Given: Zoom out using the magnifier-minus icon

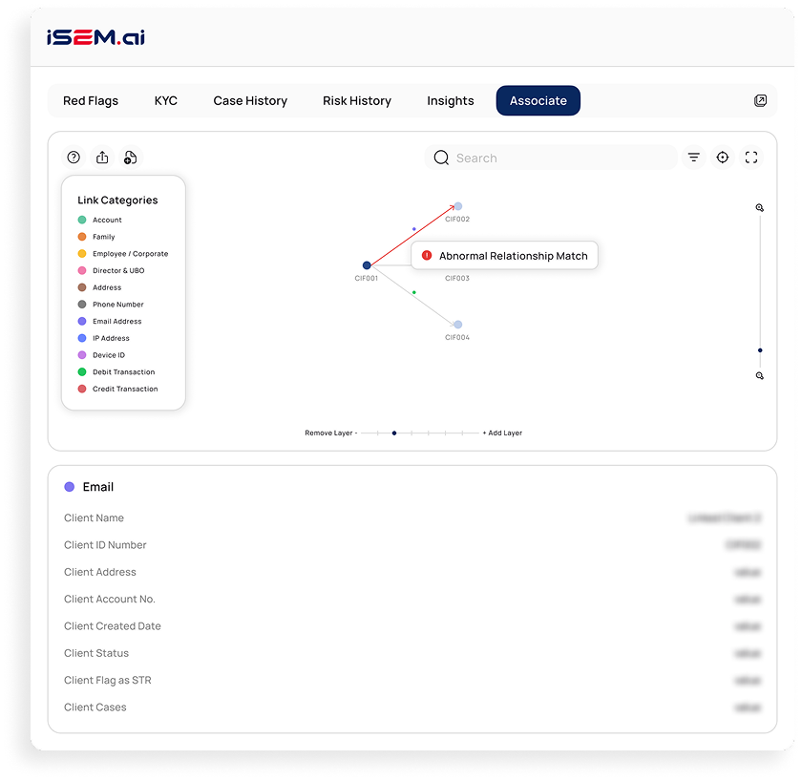Looking at the screenshot, I should click(x=759, y=376).
